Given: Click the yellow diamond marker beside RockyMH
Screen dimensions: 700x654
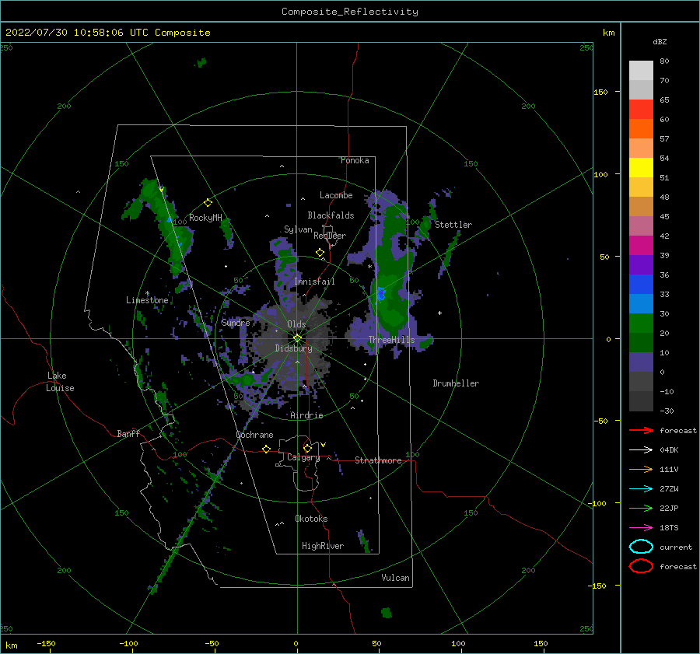Looking at the screenshot, I should pos(208,203).
